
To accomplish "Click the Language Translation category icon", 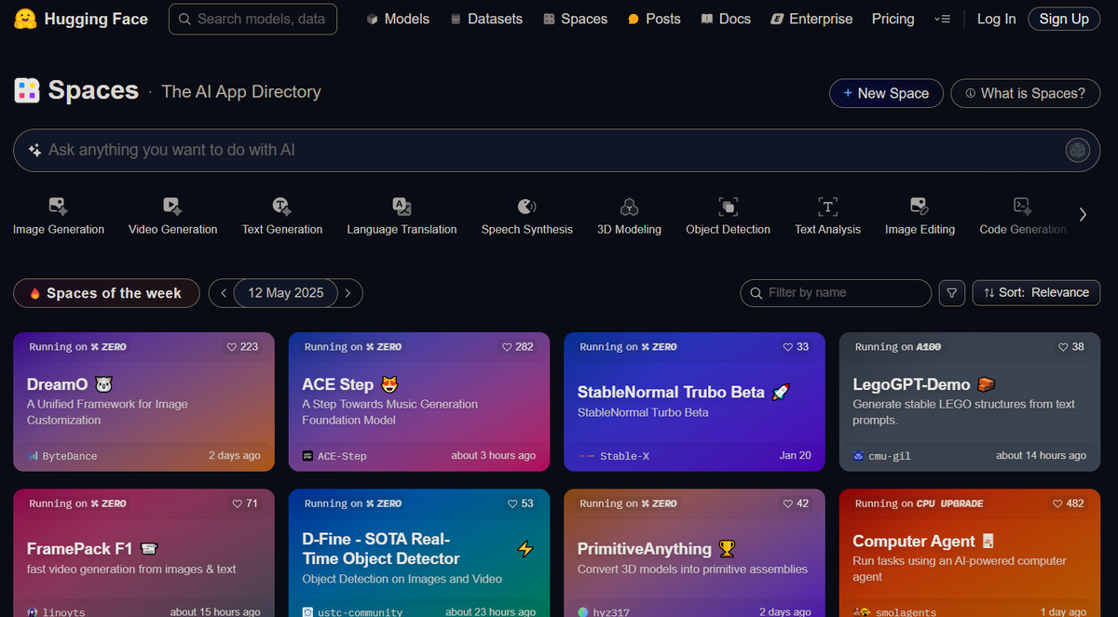I will [402, 206].
